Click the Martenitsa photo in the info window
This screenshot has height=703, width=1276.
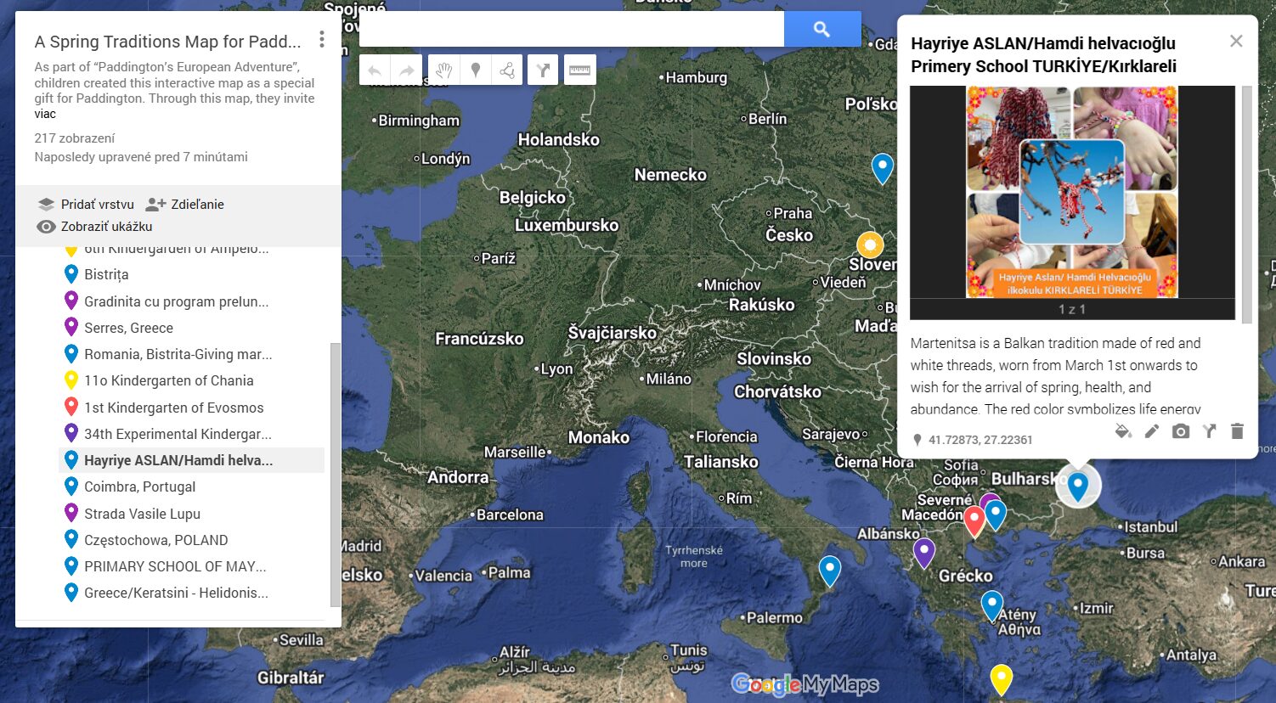(x=1071, y=192)
